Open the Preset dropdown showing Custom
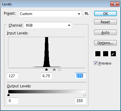The width and height of the screenshot is (121, 111). pyautogui.click(x=50, y=14)
